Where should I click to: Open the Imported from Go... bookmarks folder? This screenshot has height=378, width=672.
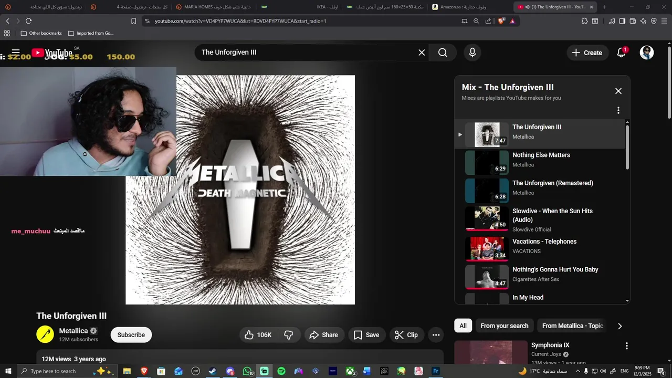click(x=90, y=33)
